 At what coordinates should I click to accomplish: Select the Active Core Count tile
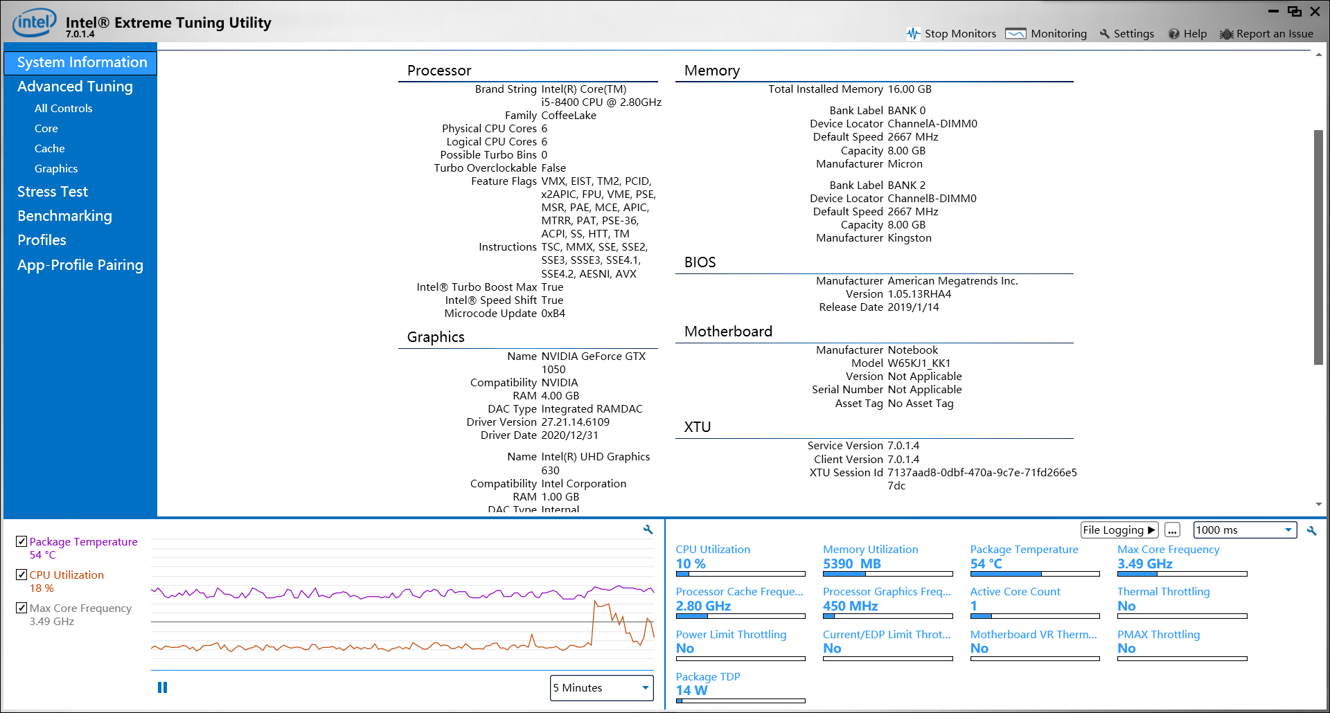[x=1035, y=604]
